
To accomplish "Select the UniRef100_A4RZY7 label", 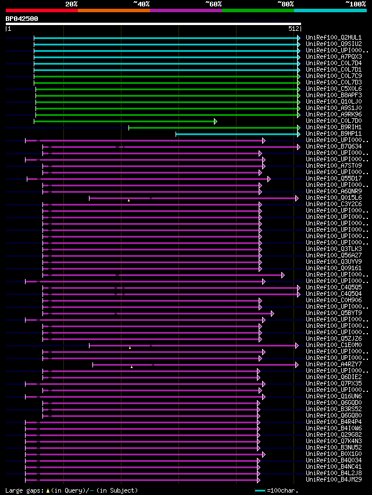I will [x=334, y=364].
